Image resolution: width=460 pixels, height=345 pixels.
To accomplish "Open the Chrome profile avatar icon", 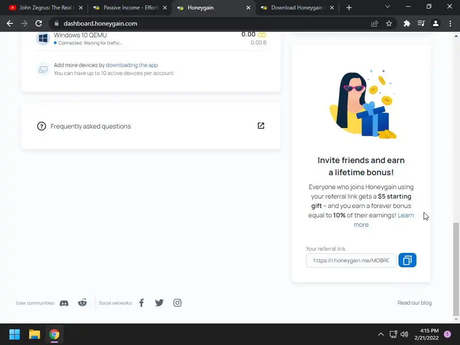I will [436, 23].
